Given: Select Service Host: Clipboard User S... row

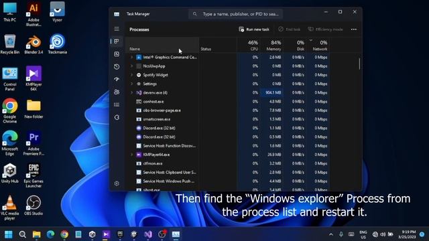Looking at the screenshot, I should tap(228, 172).
